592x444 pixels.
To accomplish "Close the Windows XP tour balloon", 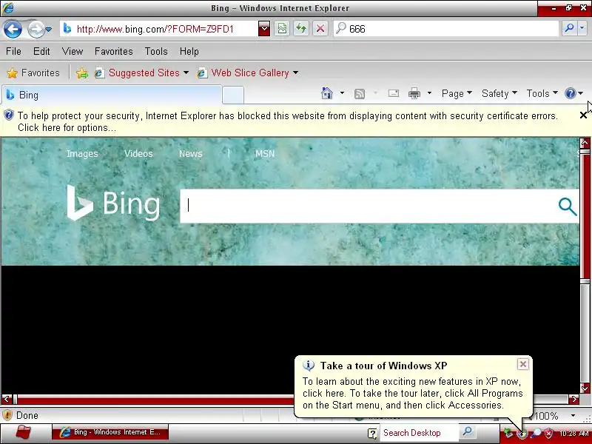I will coord(522,364).
